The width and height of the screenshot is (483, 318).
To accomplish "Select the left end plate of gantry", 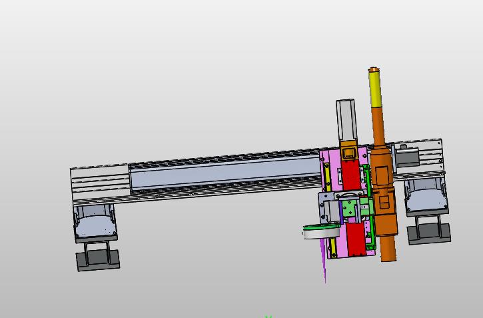I will point(100,183).
